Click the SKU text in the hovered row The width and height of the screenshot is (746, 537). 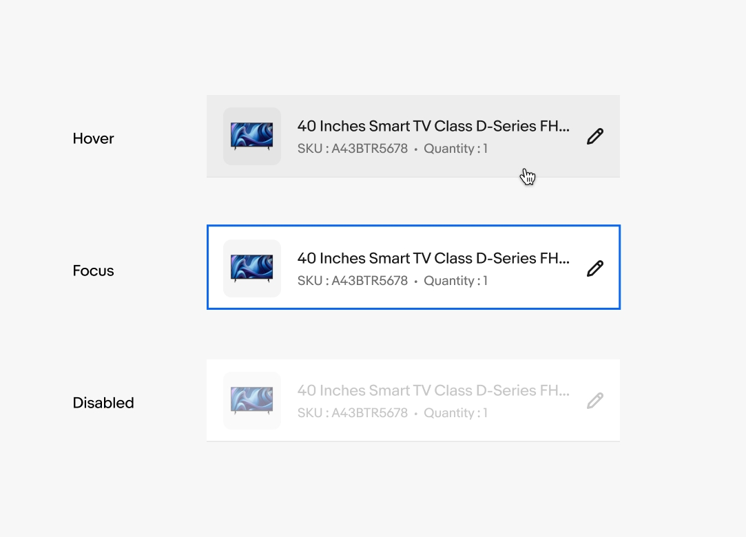pyautogui.click(x=353, y=149)
